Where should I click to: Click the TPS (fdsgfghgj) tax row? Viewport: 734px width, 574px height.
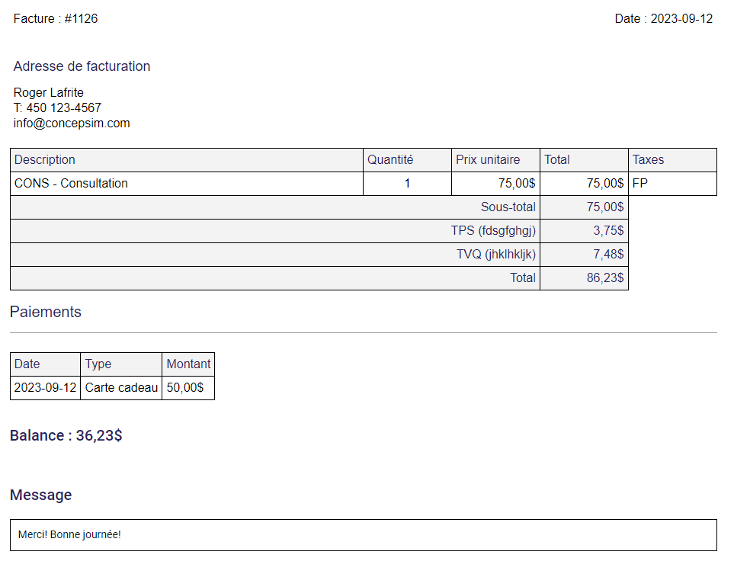point(493,231)
